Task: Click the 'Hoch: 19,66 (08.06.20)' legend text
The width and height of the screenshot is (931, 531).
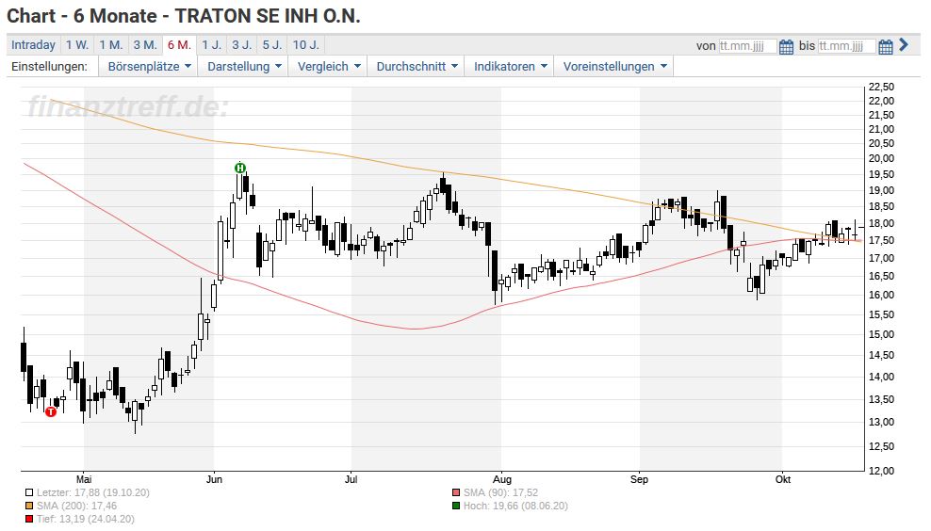Action: point(515,507)
